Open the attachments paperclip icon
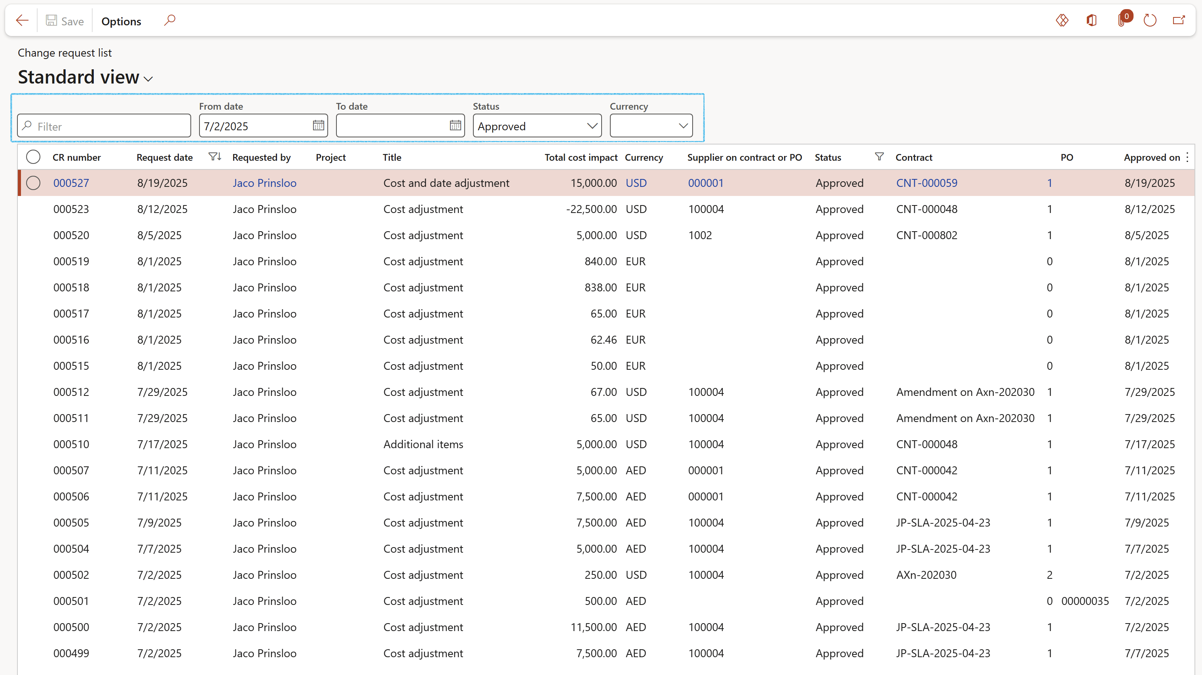The width and height of the screenshot is (1202, 675). pos(1121,21)
